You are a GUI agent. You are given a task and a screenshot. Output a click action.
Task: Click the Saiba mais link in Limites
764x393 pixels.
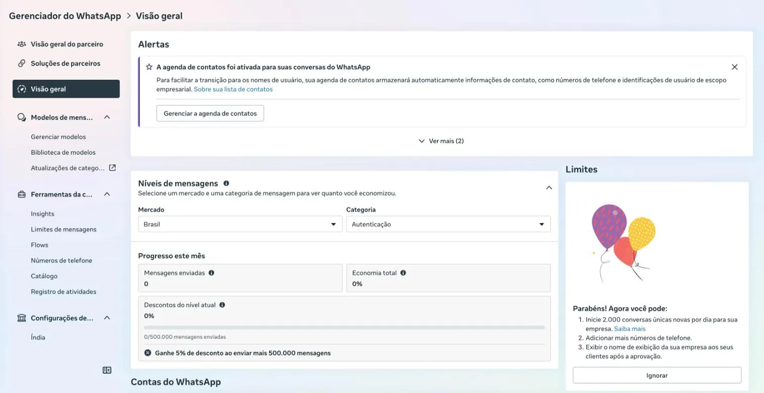tap(630, 329)
